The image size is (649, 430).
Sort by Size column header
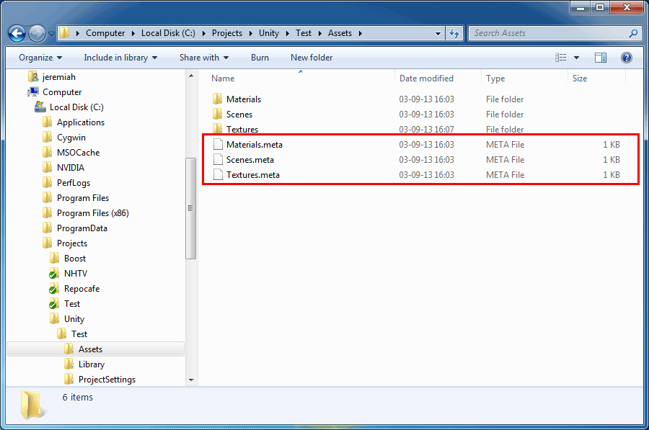(x=580, y=79)
